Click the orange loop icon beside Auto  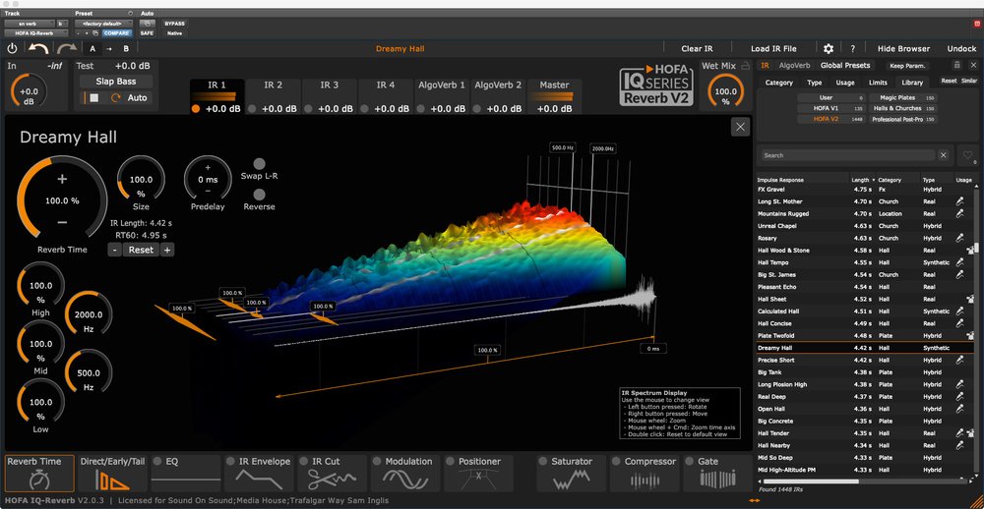pyautogui.click(x=115, y=98)
